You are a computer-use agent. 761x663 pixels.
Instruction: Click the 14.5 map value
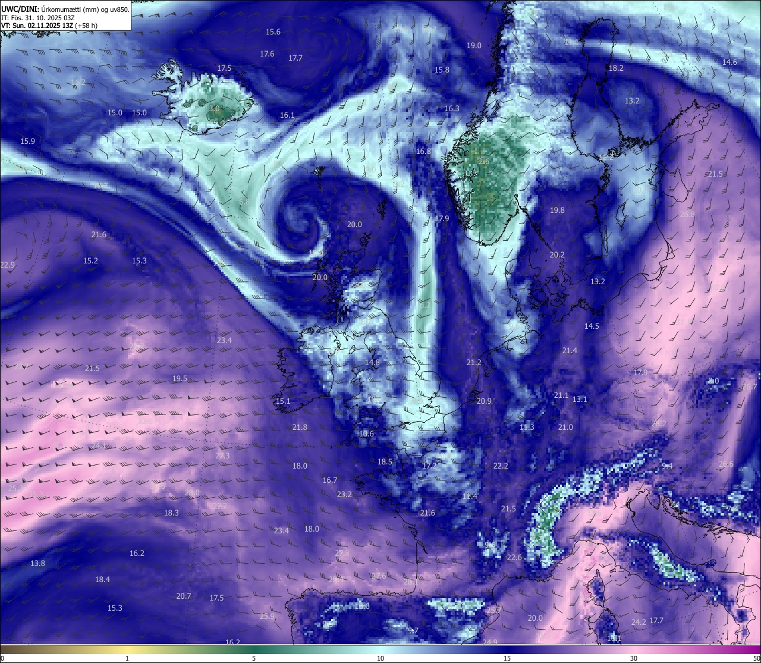(592, 326)
